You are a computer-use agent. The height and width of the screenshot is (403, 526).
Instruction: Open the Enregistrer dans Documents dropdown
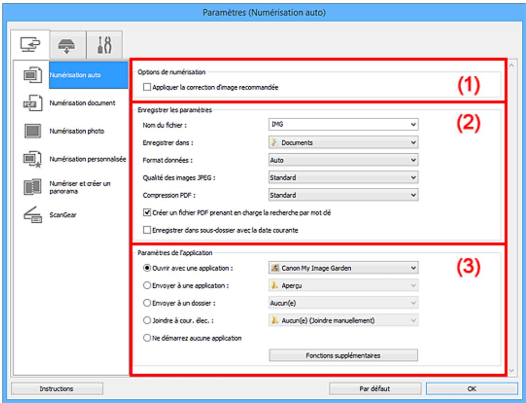pyautogui.click(x=343, y=142)
